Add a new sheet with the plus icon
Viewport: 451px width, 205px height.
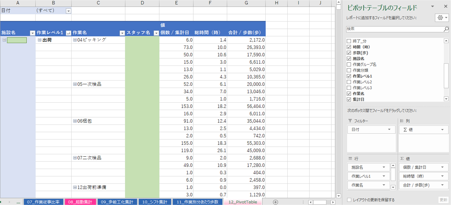(275, 202)
